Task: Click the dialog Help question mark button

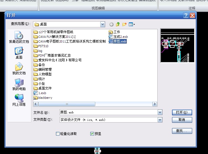Action: pos(186,15)
